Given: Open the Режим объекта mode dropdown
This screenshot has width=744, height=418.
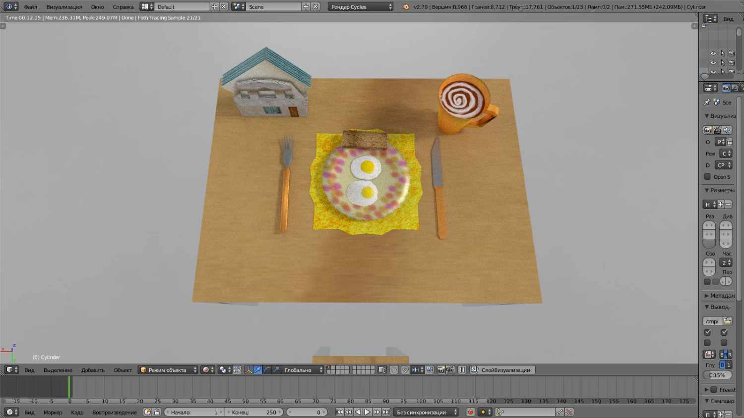Looking at the screenshot, I should coord(168,369).
